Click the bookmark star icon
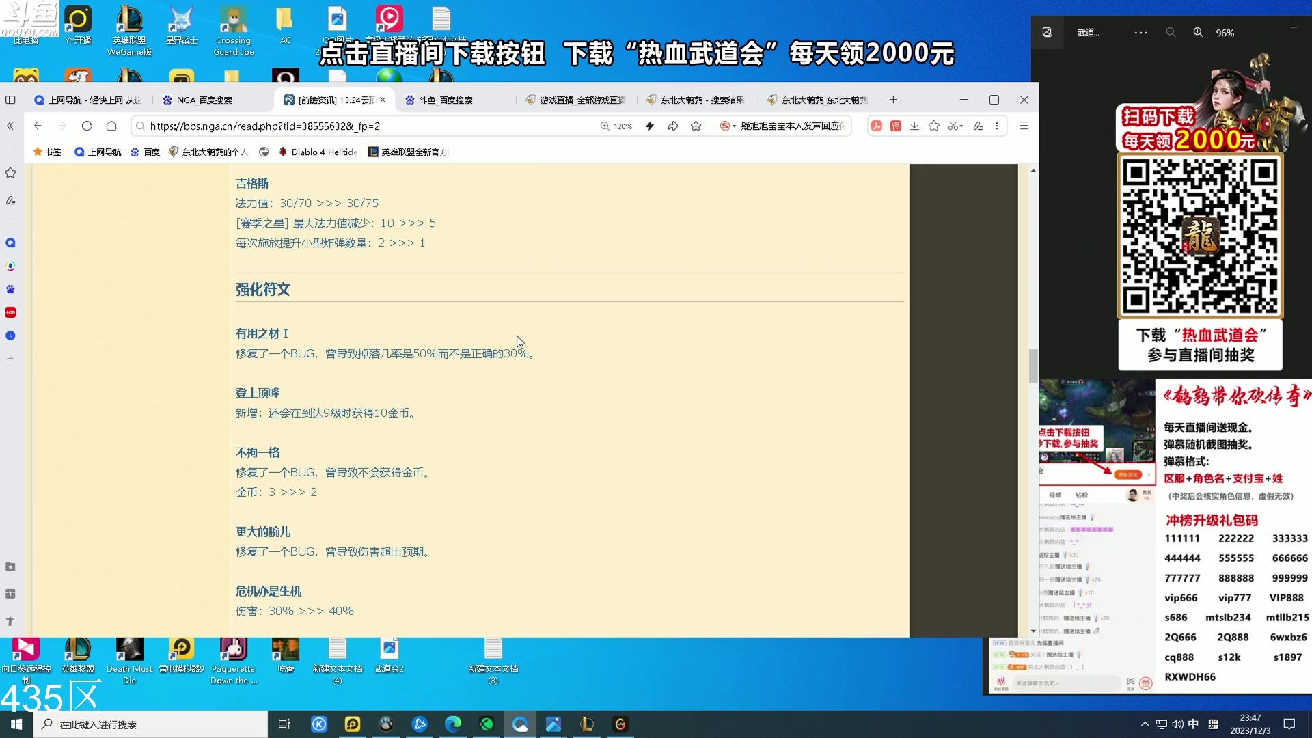The width and height of the screenshot is (1312, 738). [696, 125]
